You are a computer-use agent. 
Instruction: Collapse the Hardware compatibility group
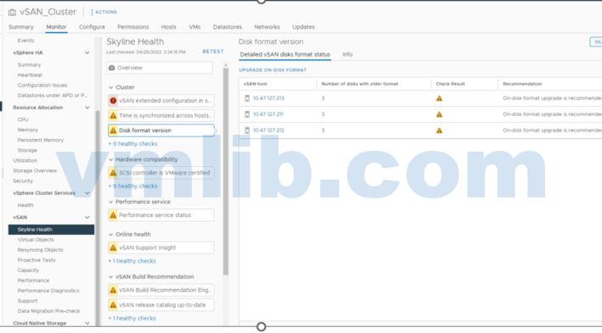point(110,159)
